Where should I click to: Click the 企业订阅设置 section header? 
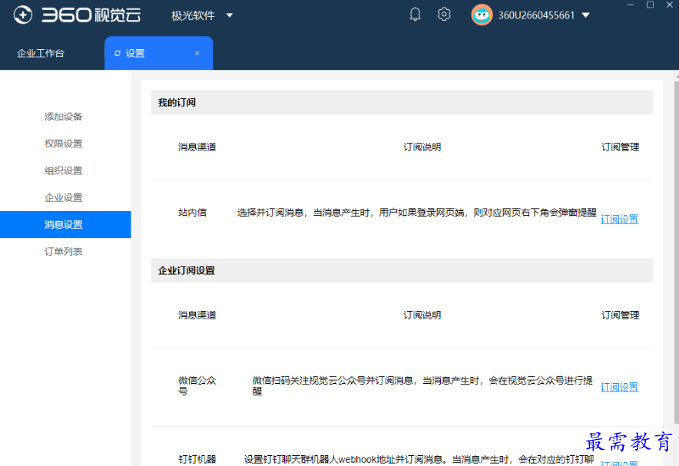(402, 270)
